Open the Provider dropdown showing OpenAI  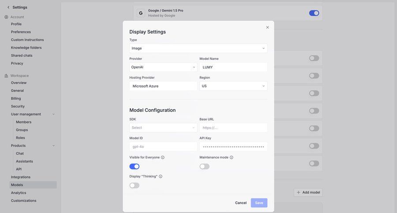coord(163,67)
